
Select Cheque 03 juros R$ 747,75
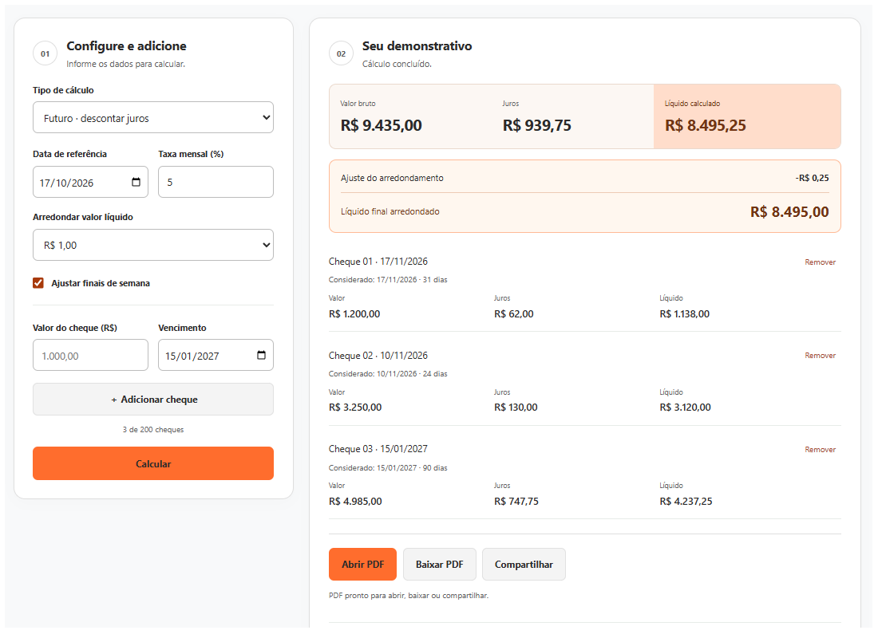pos(516,502)
